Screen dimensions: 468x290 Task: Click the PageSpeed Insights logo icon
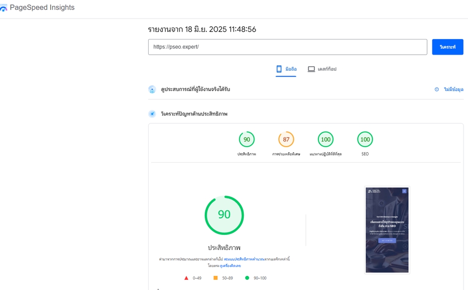4,8
